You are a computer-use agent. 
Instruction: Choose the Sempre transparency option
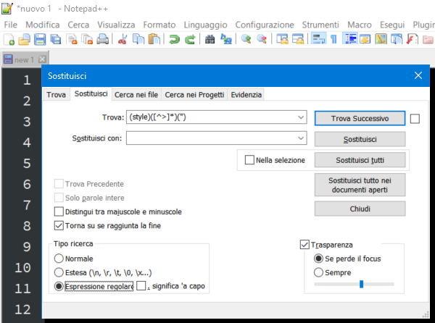pos(318,272)
